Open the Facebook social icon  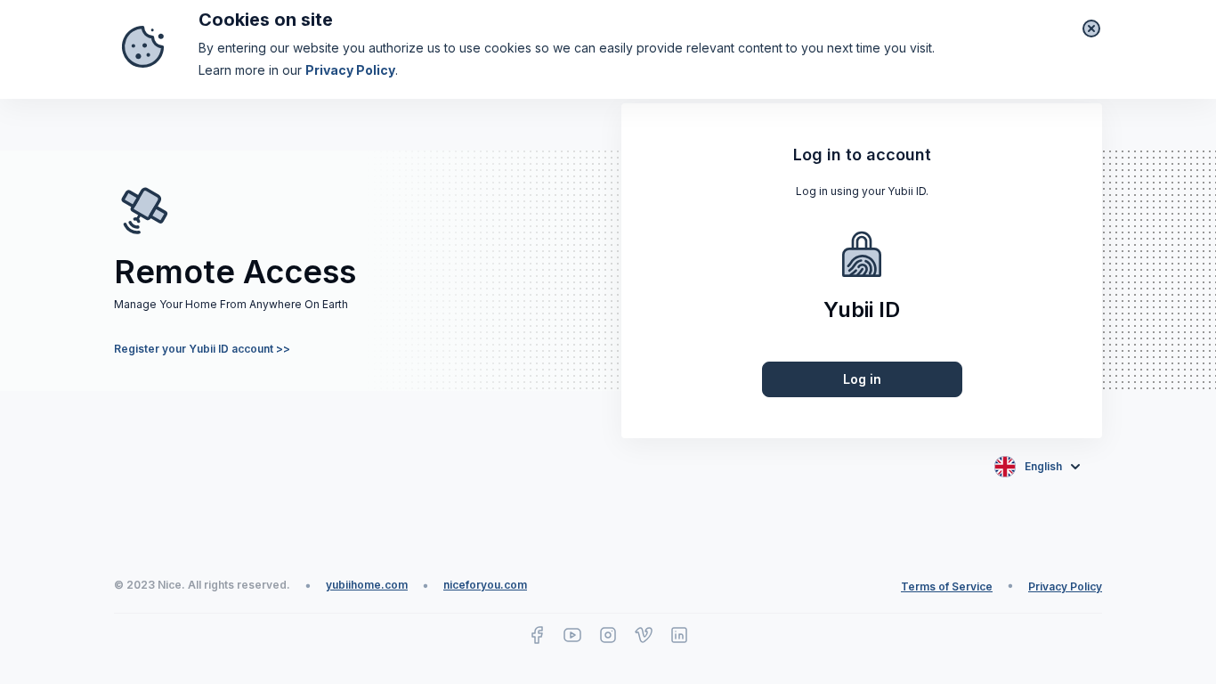pos(537,635)
